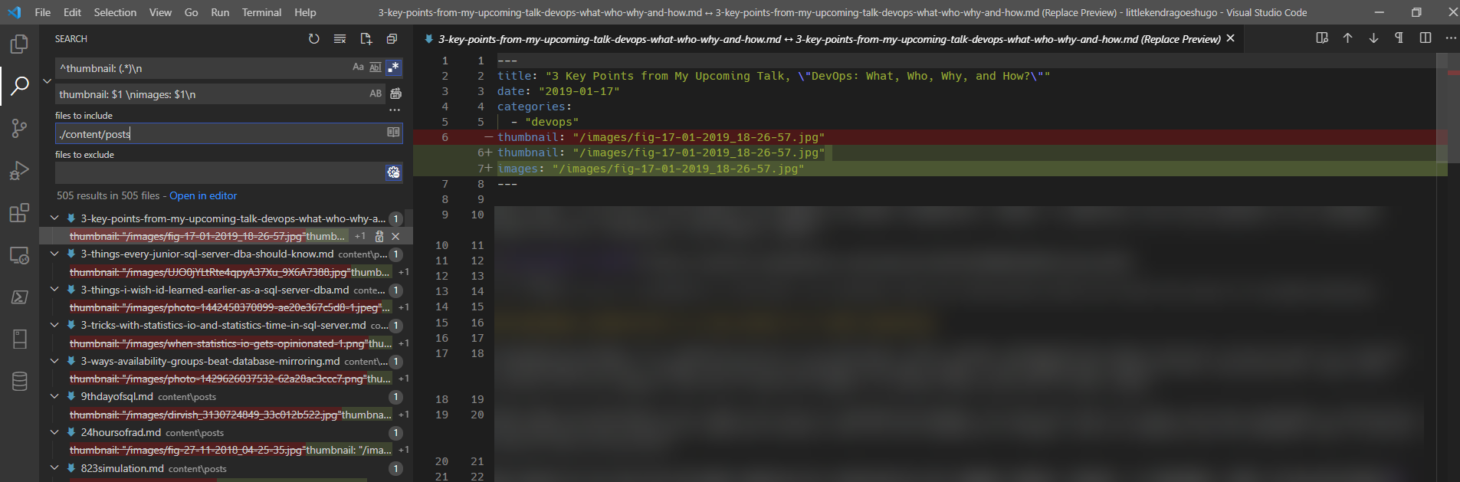Refresh the search results
This screenshot has width=1460, height=482.
314,39
